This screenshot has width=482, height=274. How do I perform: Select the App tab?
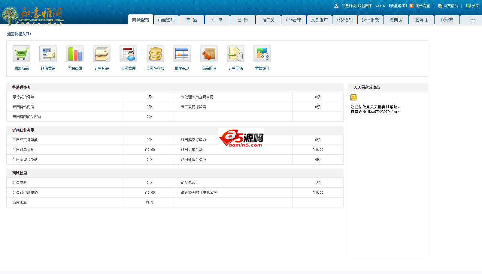[471, 20]
